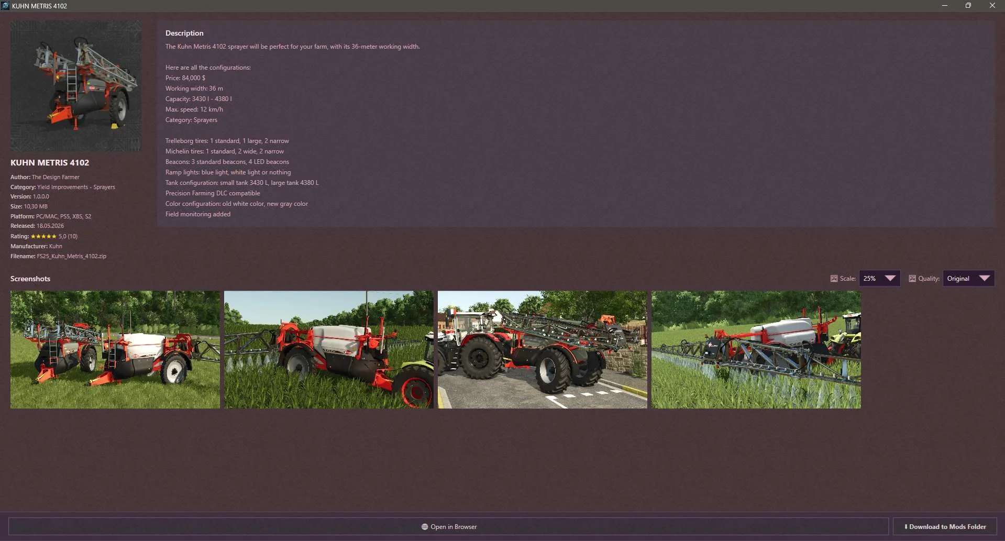Click the manufacturer name Kuhn
The height and width of the screenshot is (541, 1005).
pos(56,246)
